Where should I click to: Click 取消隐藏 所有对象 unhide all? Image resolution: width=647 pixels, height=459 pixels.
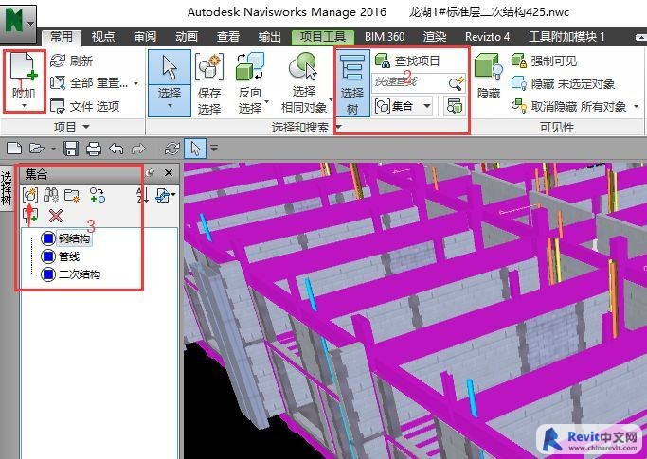(x=569, y=106)
